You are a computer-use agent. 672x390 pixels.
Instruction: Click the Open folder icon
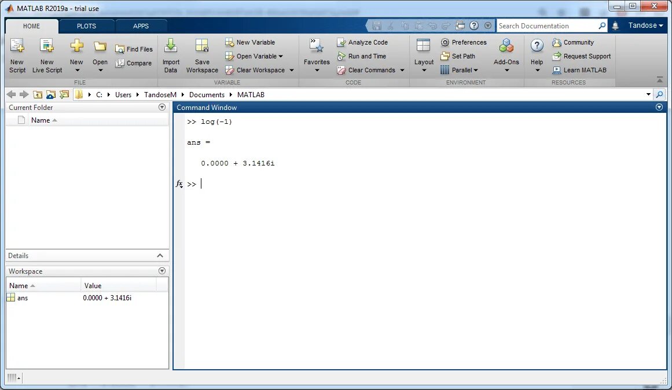tap(100, 46)
